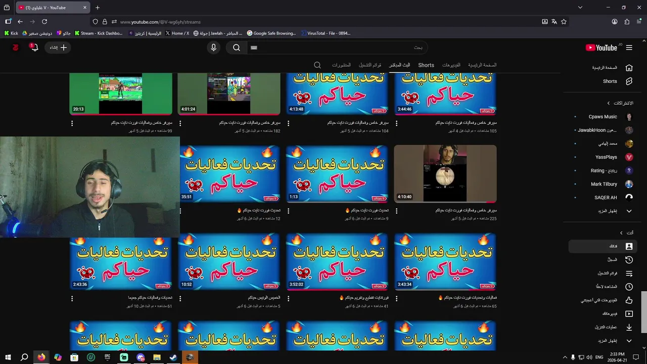Image resolution: width=647 pixels, height=364 pixels.
Task: Open Firefox application menu
Action: 638,22
